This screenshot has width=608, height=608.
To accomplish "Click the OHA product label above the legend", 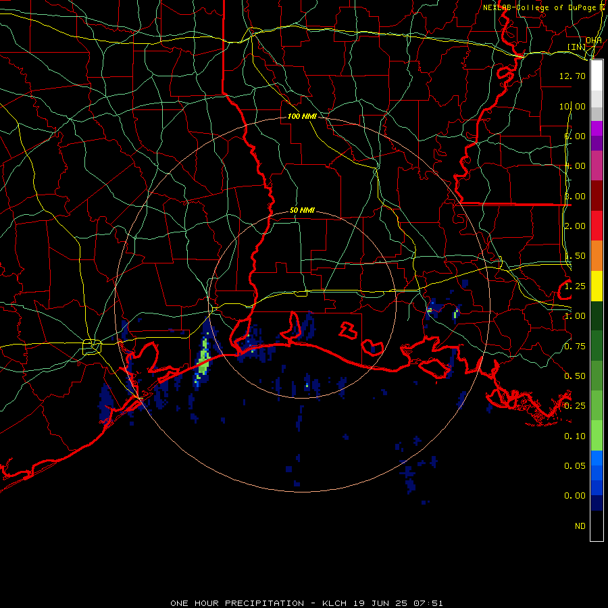I will point(594,41).
